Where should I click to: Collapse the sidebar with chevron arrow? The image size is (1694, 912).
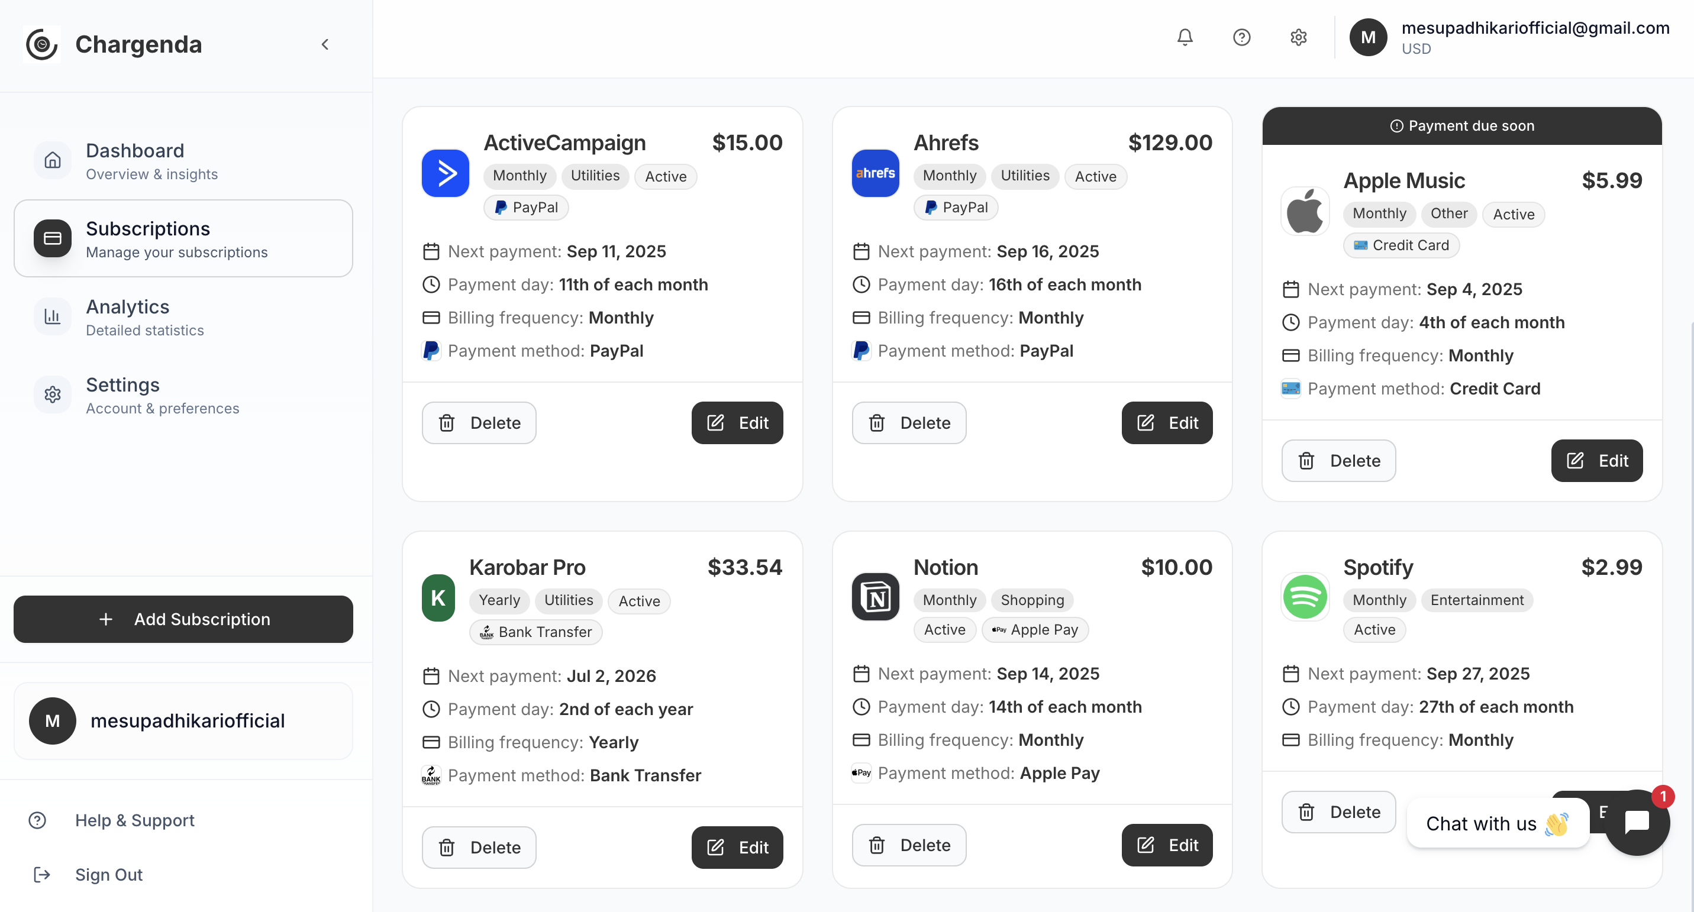[x=325, y=44]
